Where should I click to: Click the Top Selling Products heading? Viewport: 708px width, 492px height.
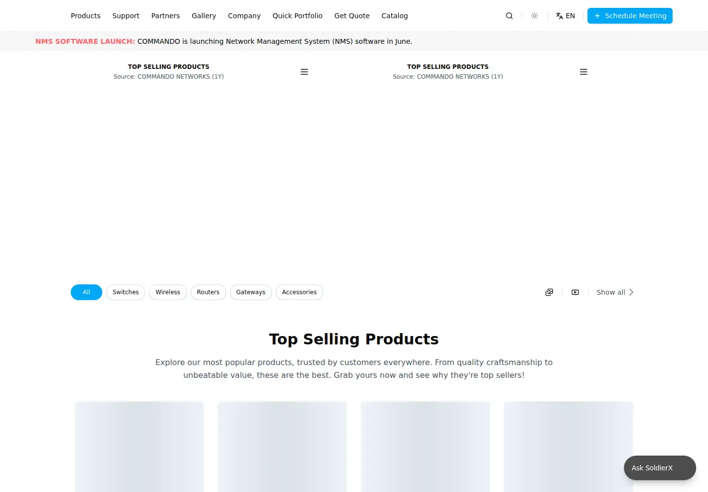click(354, 339)
